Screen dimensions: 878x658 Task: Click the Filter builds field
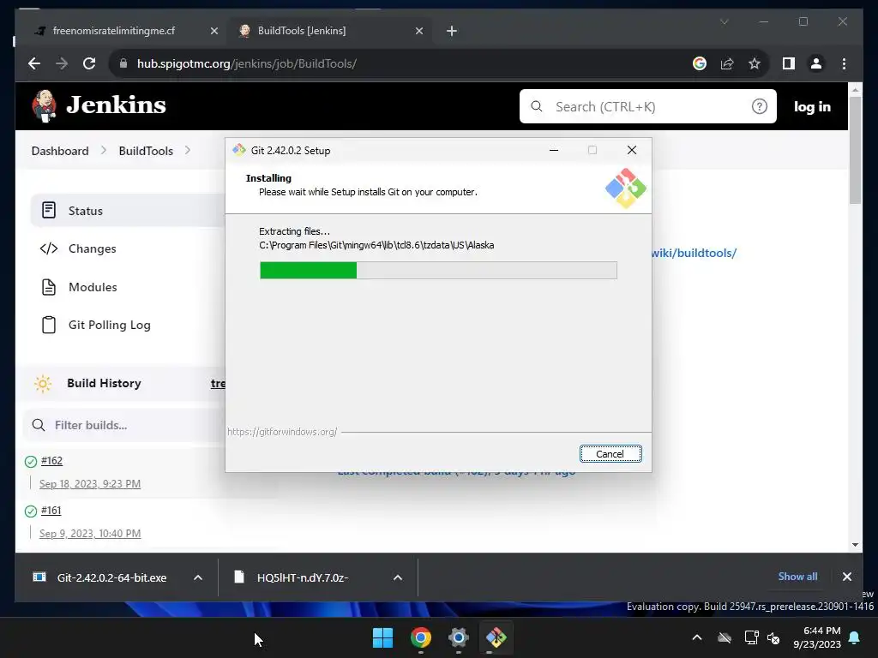[126, 425]
